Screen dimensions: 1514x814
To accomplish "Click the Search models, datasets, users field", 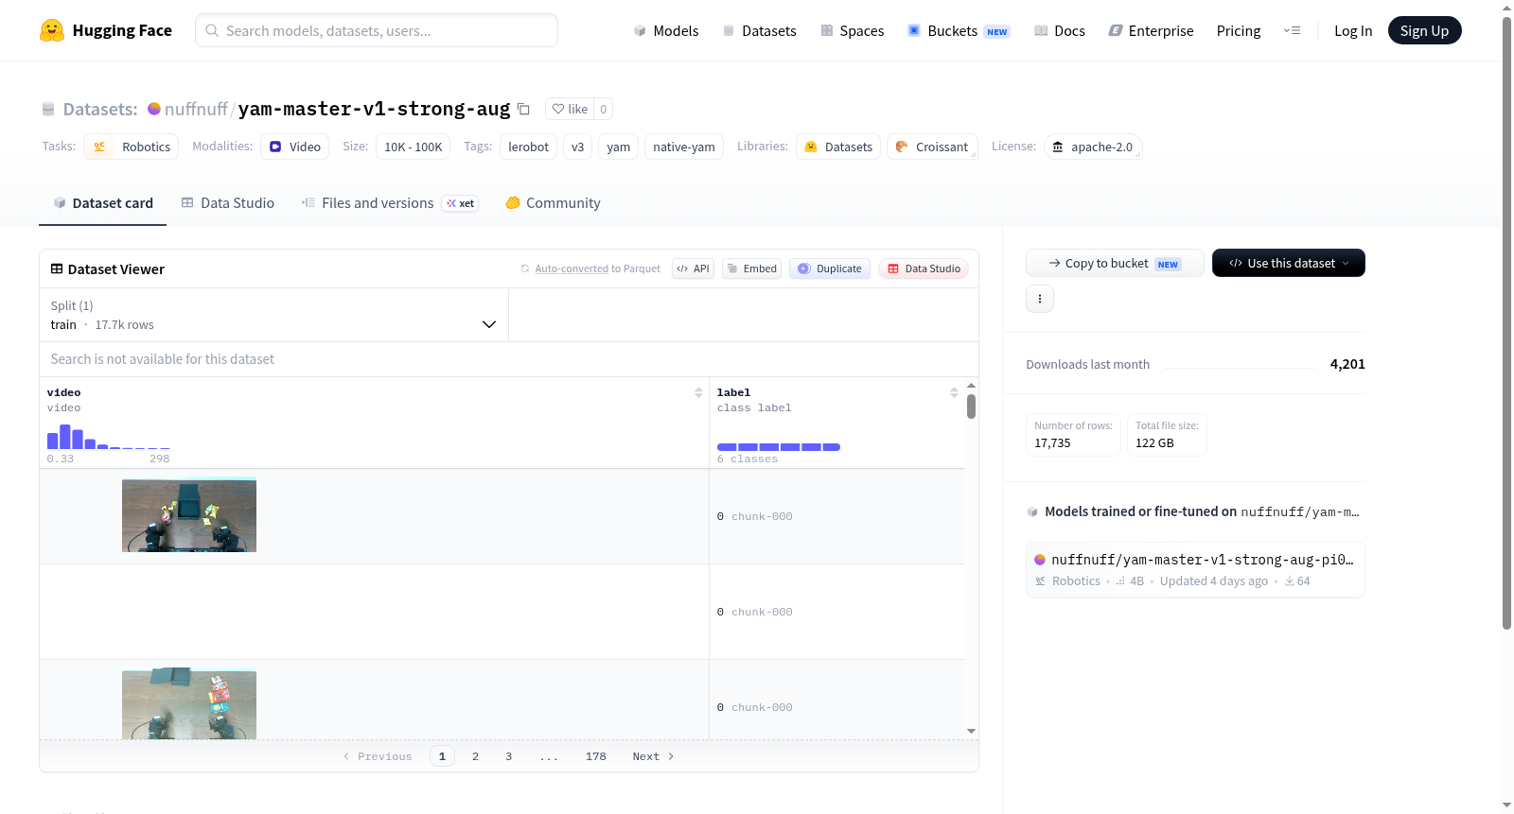I will coord(377,30).
